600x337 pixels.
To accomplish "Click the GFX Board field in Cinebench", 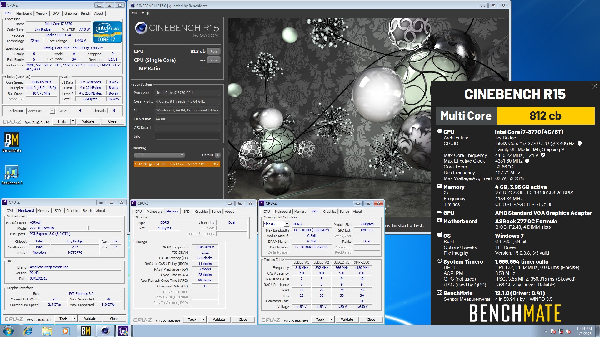I will (x=187, y=128).
